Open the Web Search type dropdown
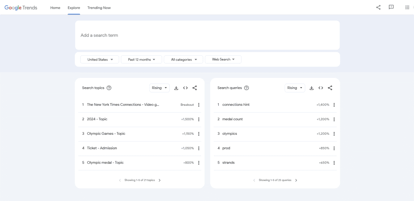Screen dimensions: 414x201 point(223,60)
